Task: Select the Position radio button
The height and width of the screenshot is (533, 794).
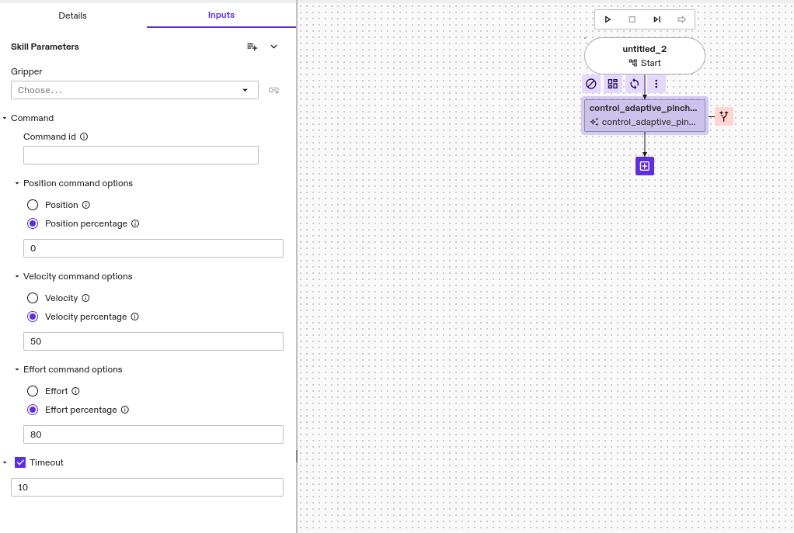Action: pos(32,205)
